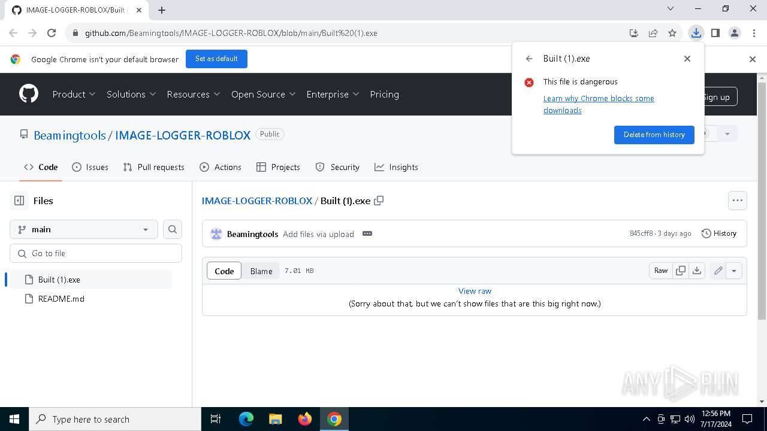Open the Pull requests tab
The width and height of the screenshot is (767, 431).
pyautogui.click(x=153, y=167)
